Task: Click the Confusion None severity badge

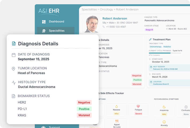Action: pos(186,114)
